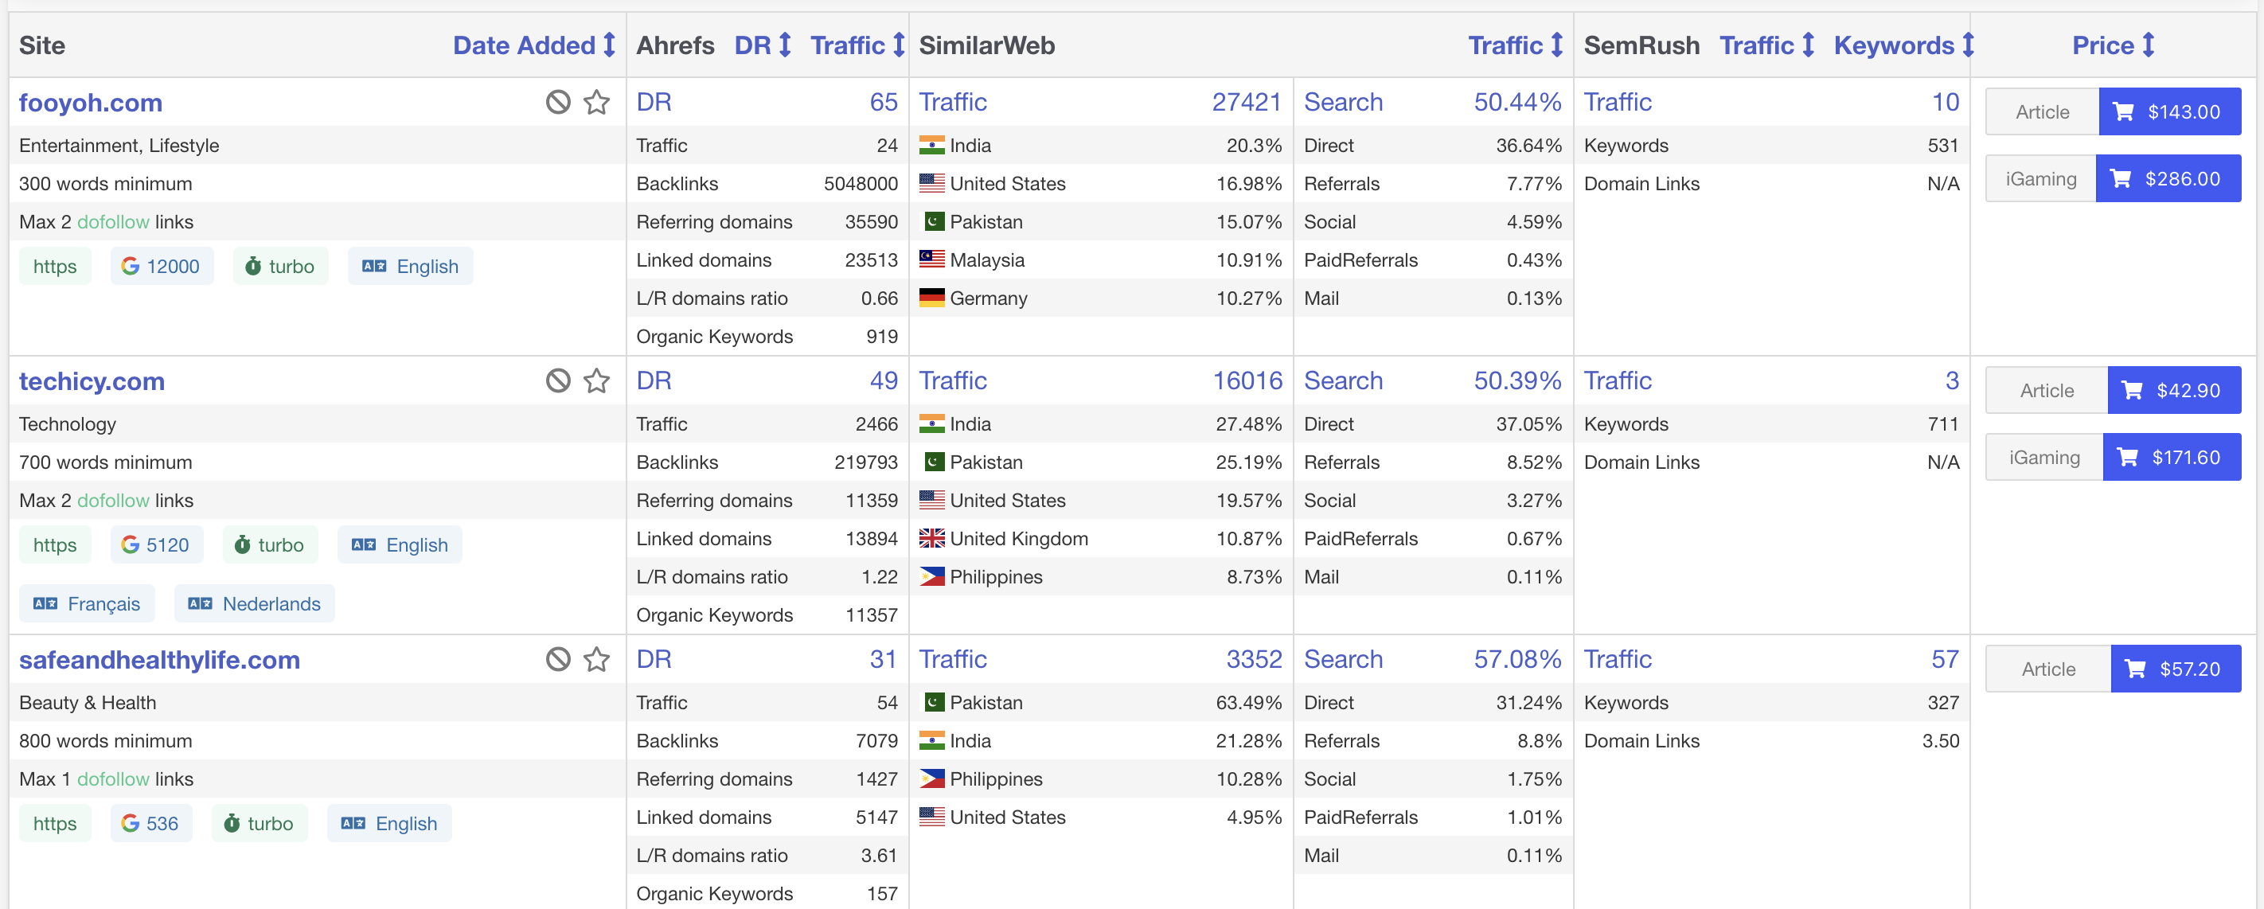Click the United States flag in techicy.com geography list
2264x909 pixels.
click(x=931, y=500)
